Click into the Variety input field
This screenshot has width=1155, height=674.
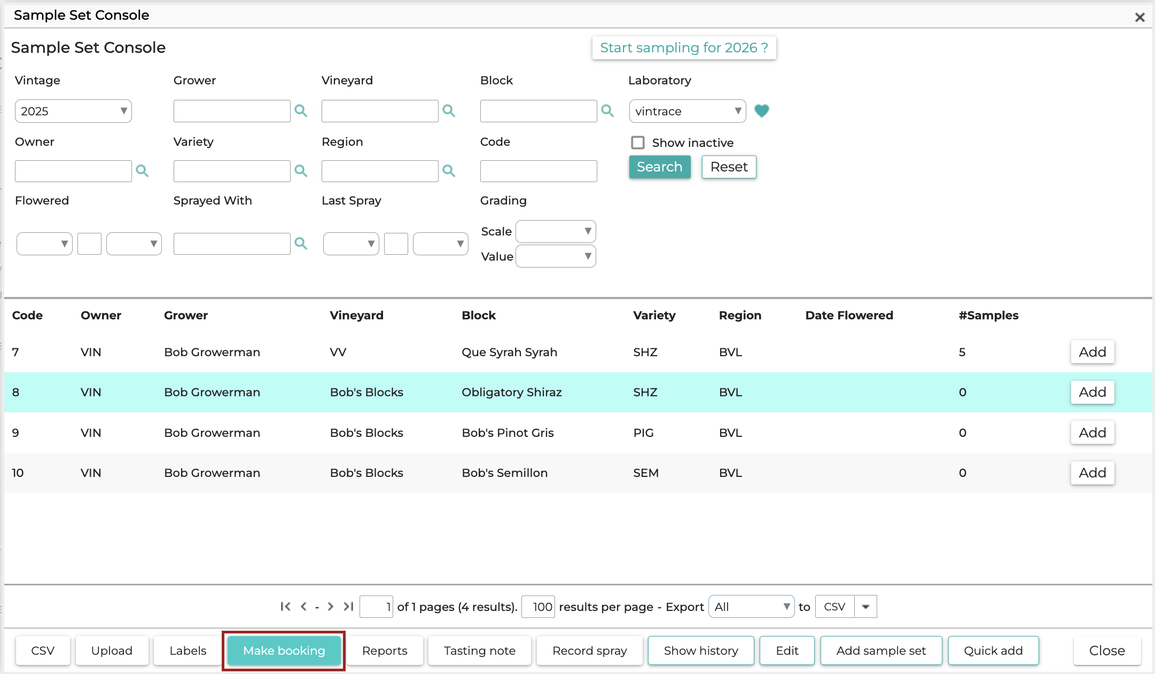click(x=232, y=171)
